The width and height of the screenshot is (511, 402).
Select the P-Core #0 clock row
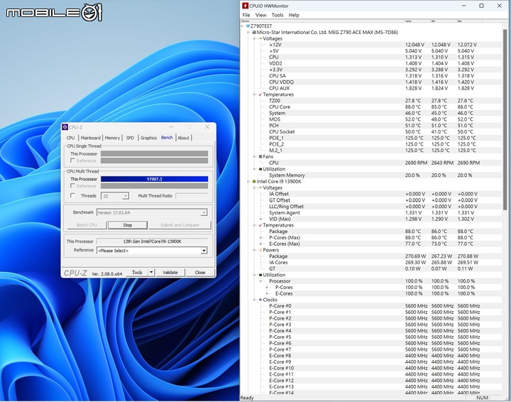coord(381,306)
